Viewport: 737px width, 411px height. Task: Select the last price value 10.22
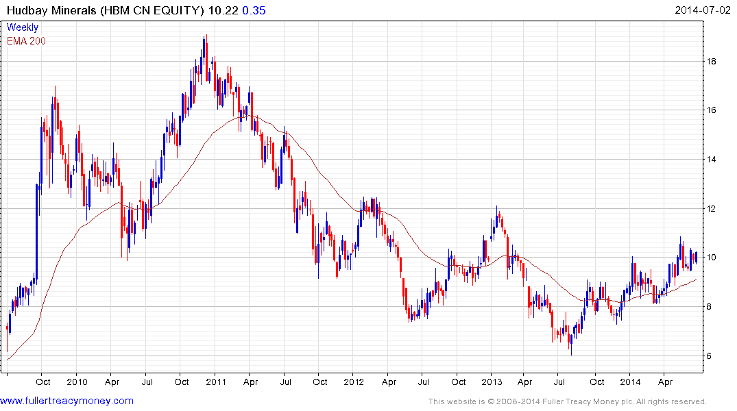(223, 10)
